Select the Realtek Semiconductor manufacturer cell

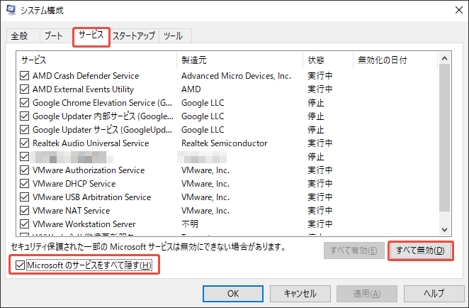(x=225, y=143)
